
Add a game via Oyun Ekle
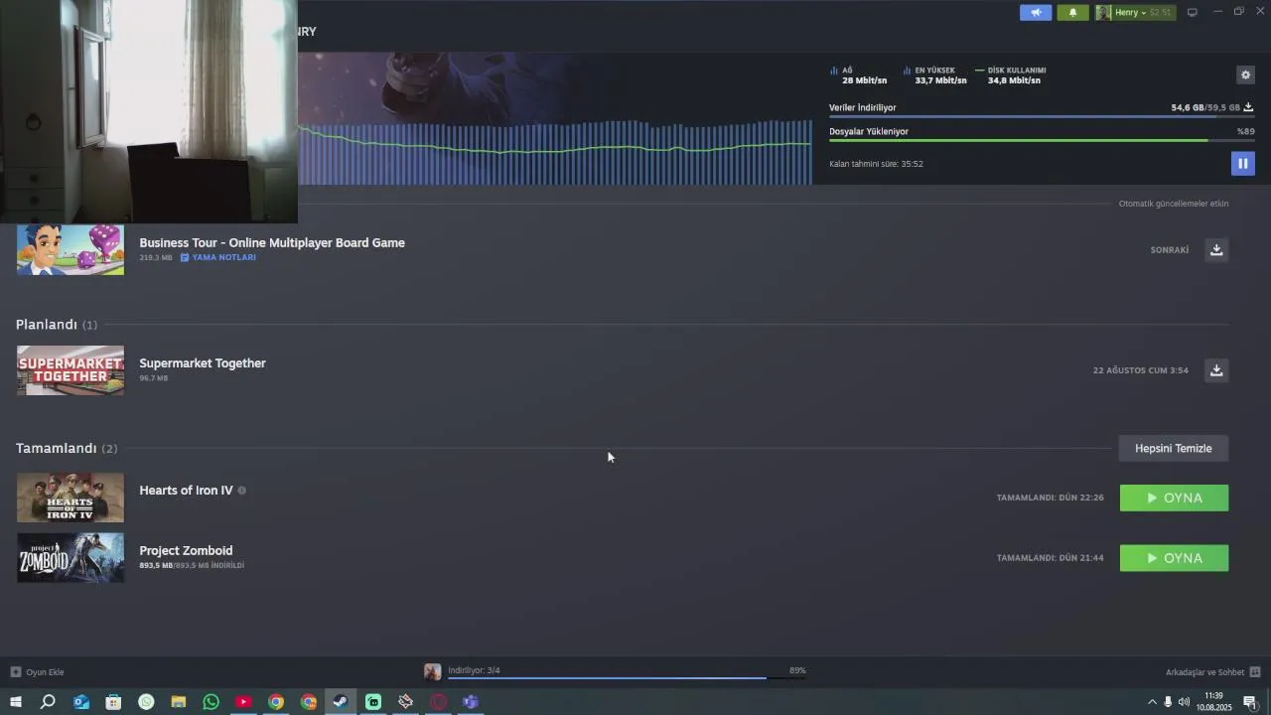point(37,672)
